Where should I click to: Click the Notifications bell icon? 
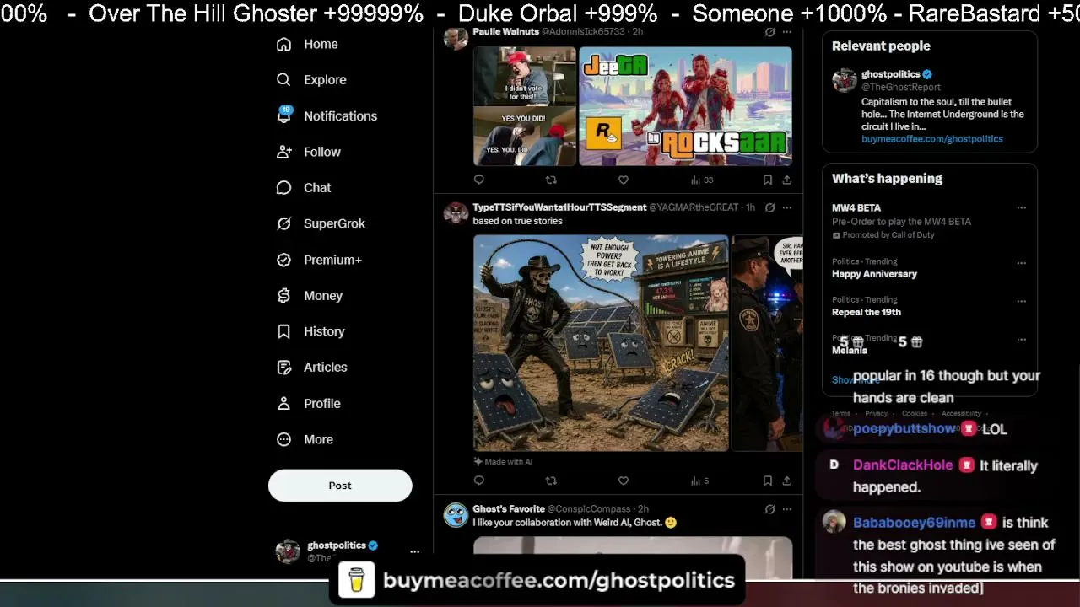(284, 115)
